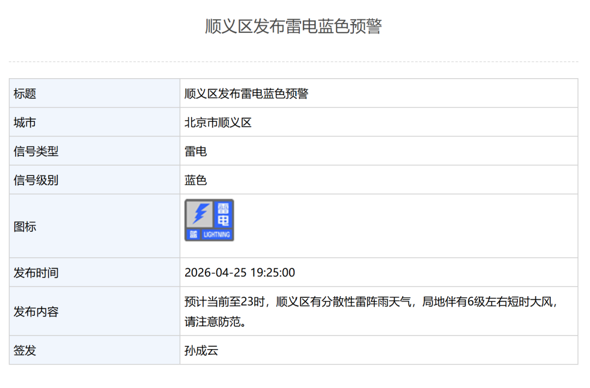Click the 签发 row label

click(25, 350)
